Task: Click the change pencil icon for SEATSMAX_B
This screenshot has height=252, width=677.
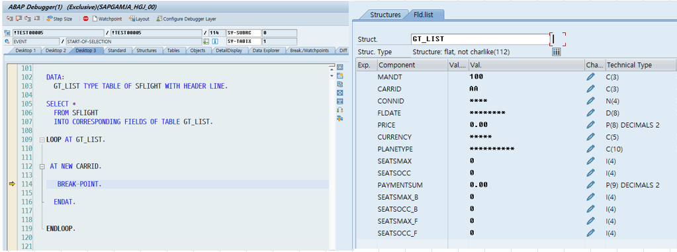Action: click(591, 197)
